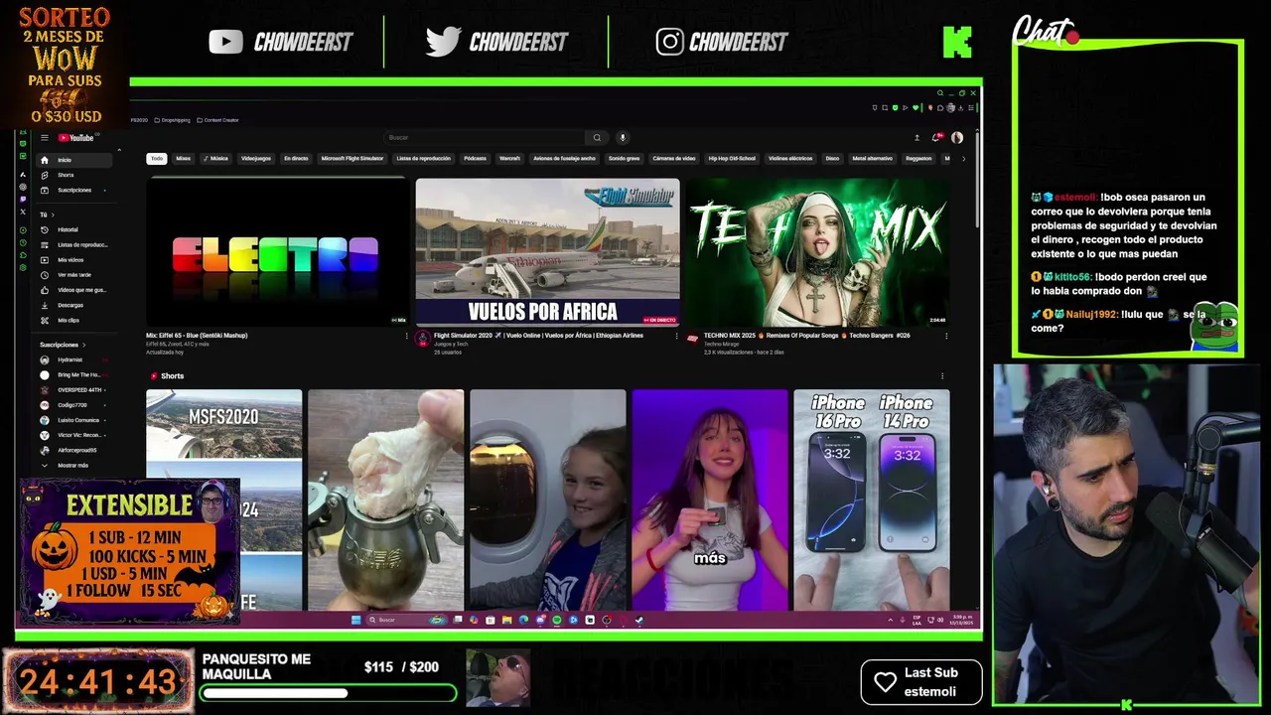Open Listas de reproducción sidebar entry

tap(76, 244)
